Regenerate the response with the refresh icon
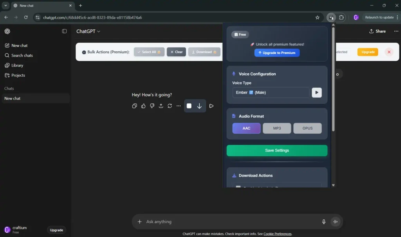401x237 pixels. click(x=170, y=106)
